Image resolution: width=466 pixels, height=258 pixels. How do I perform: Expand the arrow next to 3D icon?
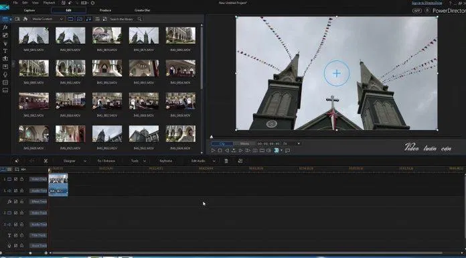pyautogui.click(x=281, y=151)
